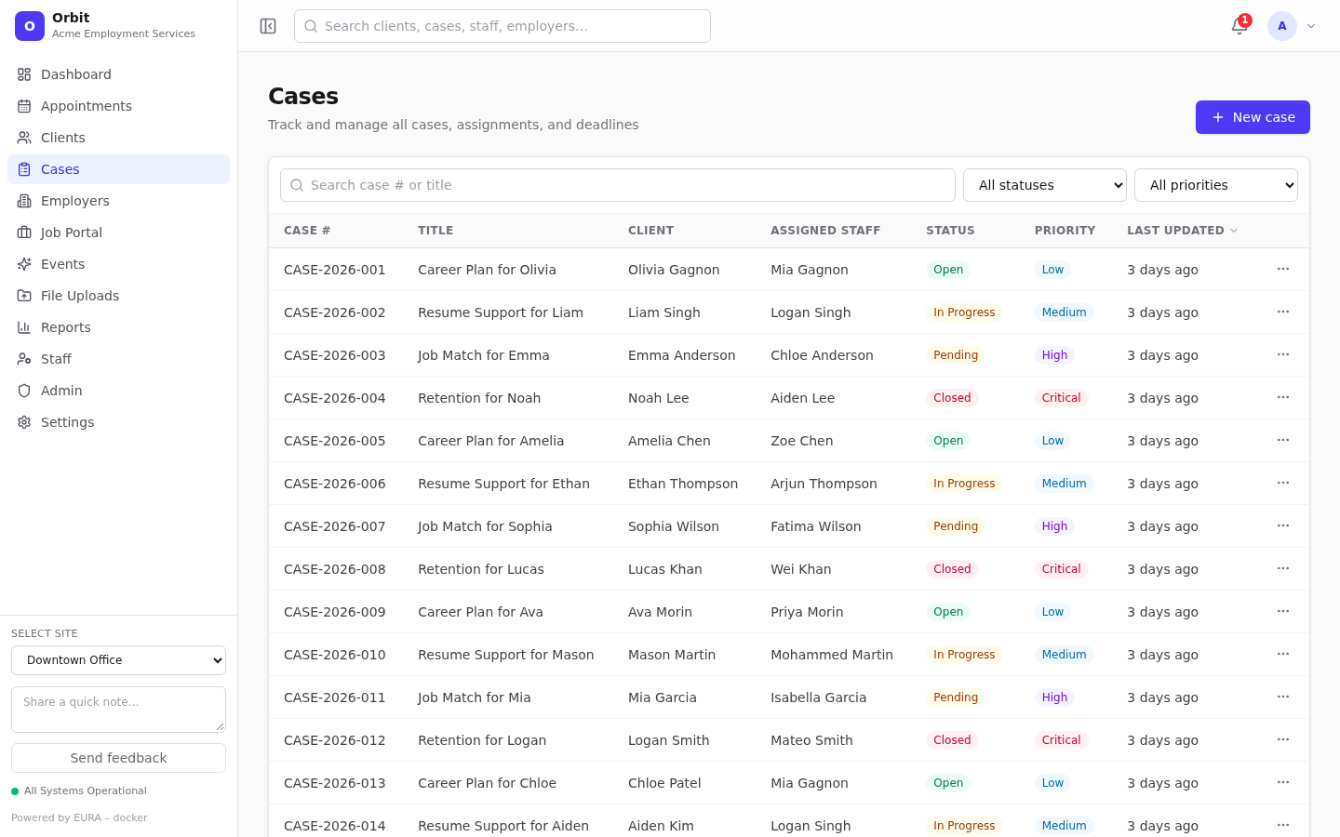Click assigned staff Mohammed Martin
Viewport: 1340px width, 837px height.
tap(832, 655)
